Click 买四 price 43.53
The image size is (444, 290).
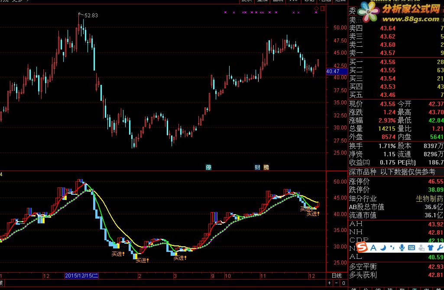tap(388, 87)
